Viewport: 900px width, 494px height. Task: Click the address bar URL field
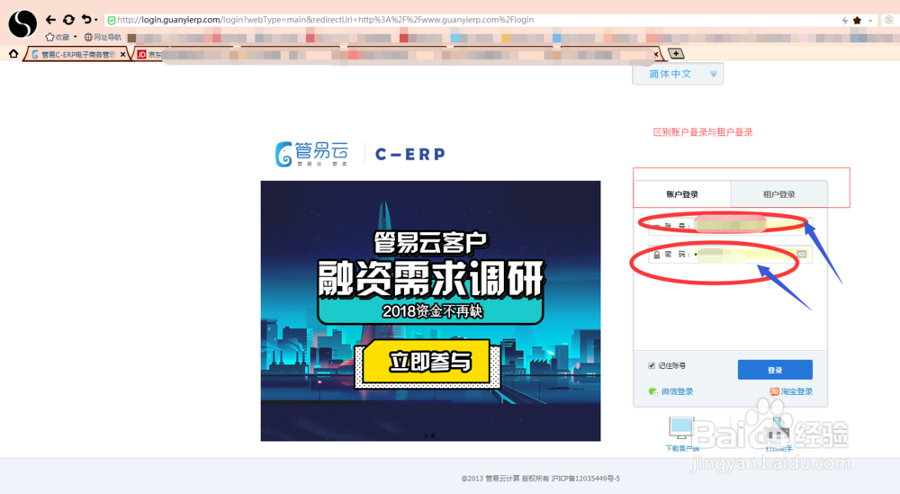pos(471,20)
